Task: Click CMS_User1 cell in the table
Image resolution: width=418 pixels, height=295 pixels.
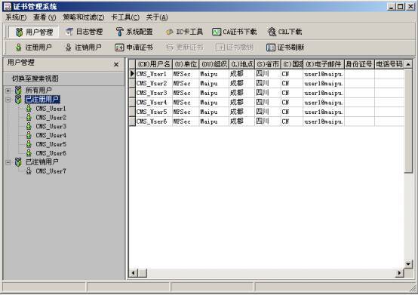Action: pos(154,74)
